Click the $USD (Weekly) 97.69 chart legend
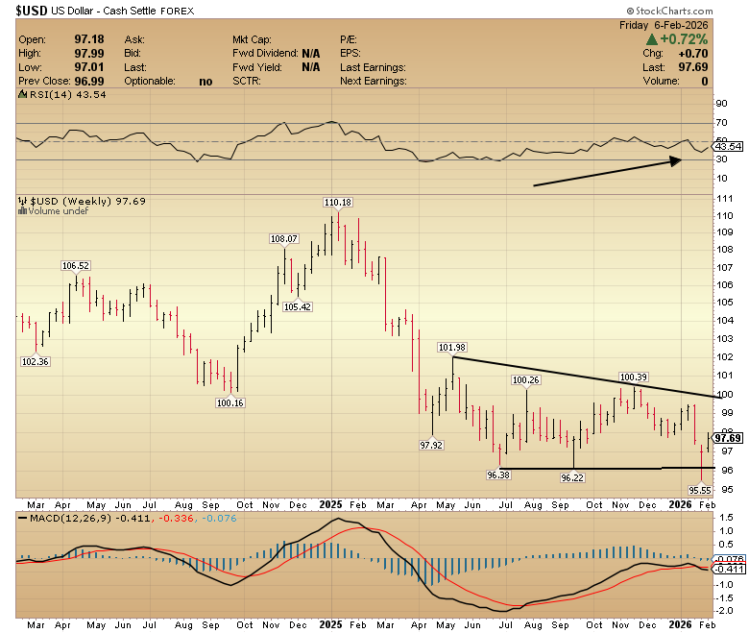This screenshot has height=633, width=749. click(87, 201)
